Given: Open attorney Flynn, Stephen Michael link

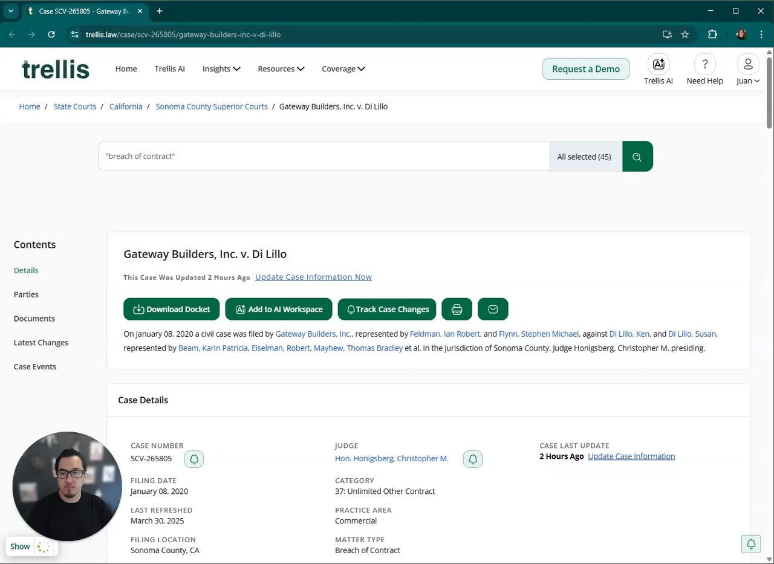Looking at the screenshot, I should click(x=539, y=334).
